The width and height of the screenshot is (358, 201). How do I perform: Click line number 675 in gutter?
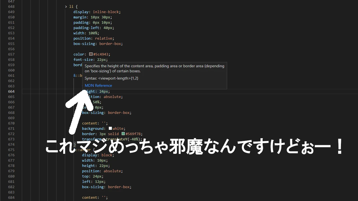(x=11, y=150)
